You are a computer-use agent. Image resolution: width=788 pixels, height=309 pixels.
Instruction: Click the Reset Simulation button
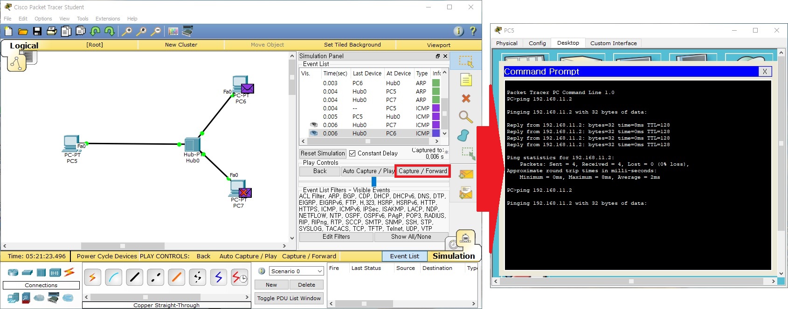click(323, 153)
